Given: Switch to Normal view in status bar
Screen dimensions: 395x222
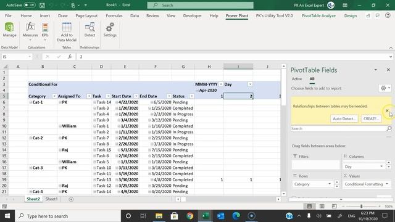Looking at the screenshot, I should tap(309, 206).
